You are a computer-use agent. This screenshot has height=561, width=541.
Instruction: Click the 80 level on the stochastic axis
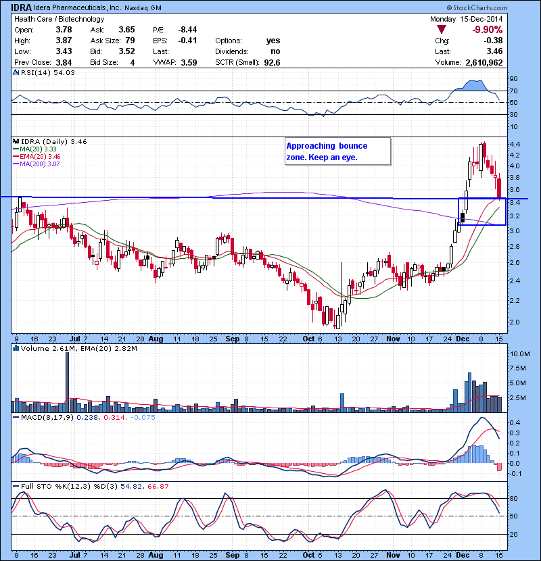click(514, 498)
